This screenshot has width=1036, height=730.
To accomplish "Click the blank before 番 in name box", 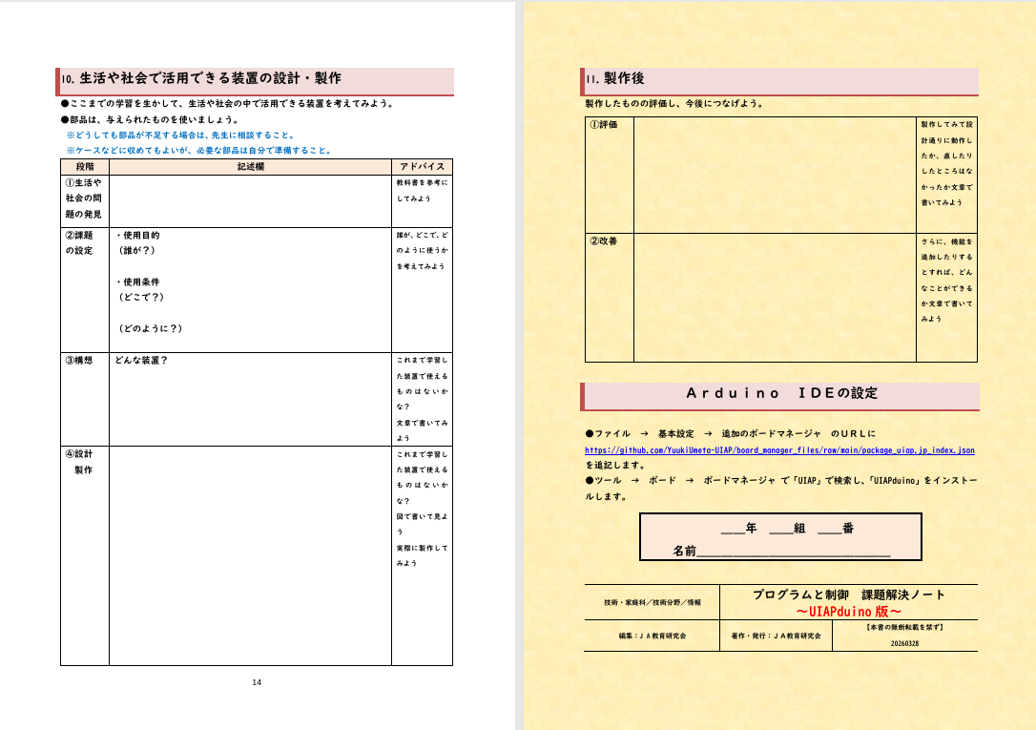I will [829, 528].
